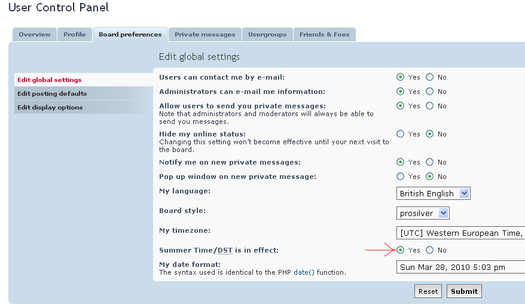Go to the Usergroups tab
This screenshot has width=525, height=307.
pyautogui.click(x=267, y=35)
